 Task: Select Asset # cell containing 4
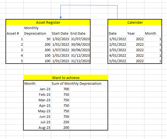(15, 56)
